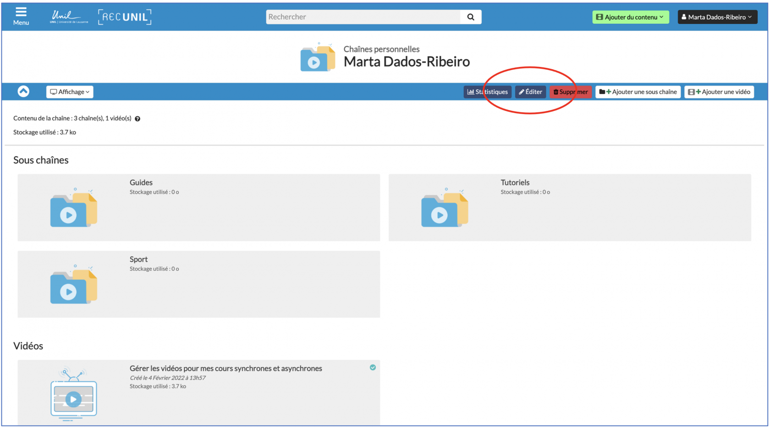Click the help question mark icon
This screenshot has width=770, height=428.
click(137, 119)
